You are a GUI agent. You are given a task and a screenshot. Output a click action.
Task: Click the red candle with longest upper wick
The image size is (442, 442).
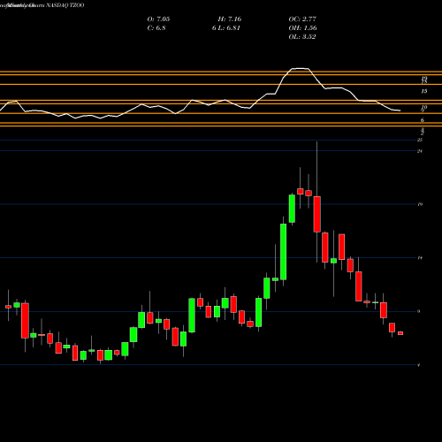[x=317, y=214]
